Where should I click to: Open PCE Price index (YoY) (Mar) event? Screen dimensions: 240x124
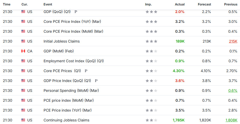point(67,110)
